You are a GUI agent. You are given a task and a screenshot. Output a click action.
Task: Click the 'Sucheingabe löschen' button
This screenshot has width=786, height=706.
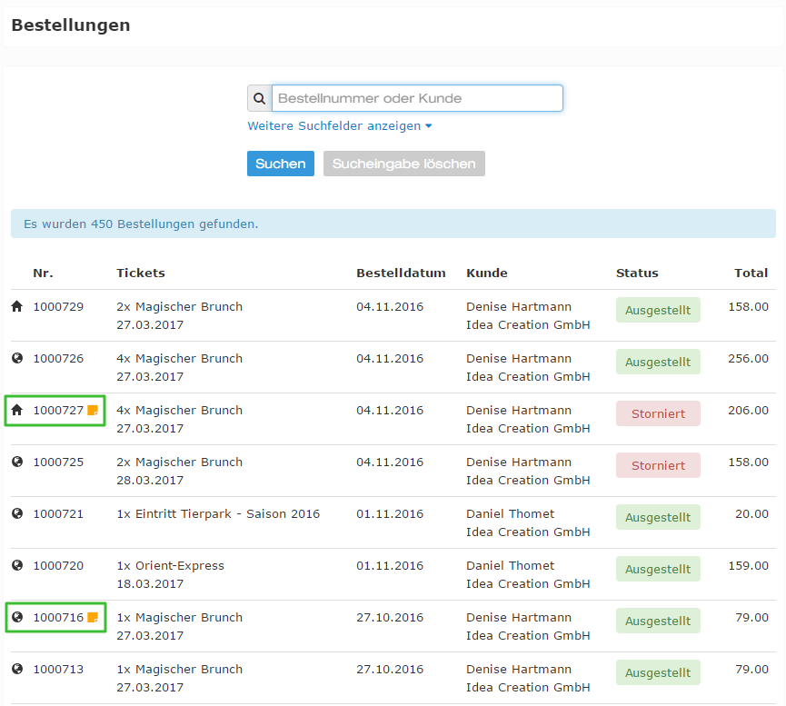(404, 164)
